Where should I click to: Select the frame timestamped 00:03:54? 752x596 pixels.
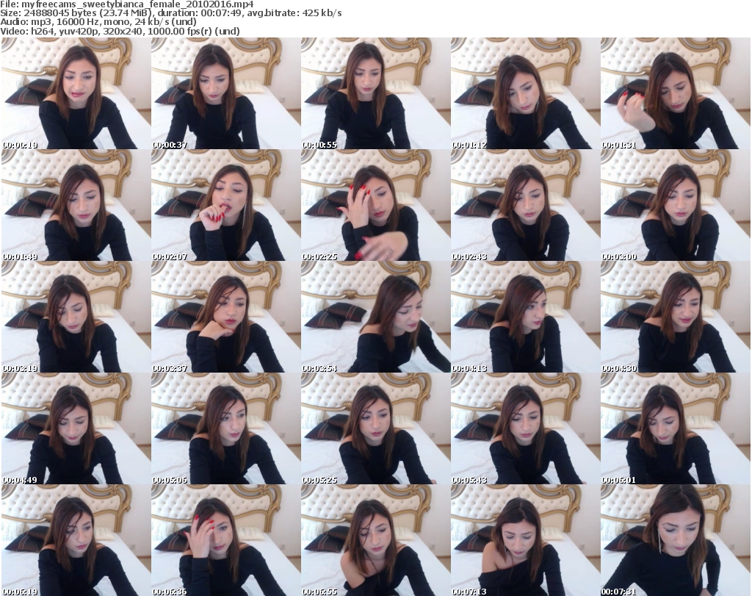click(x=375, y=317)
